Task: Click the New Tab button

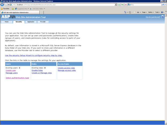Action: coord(42,13)
